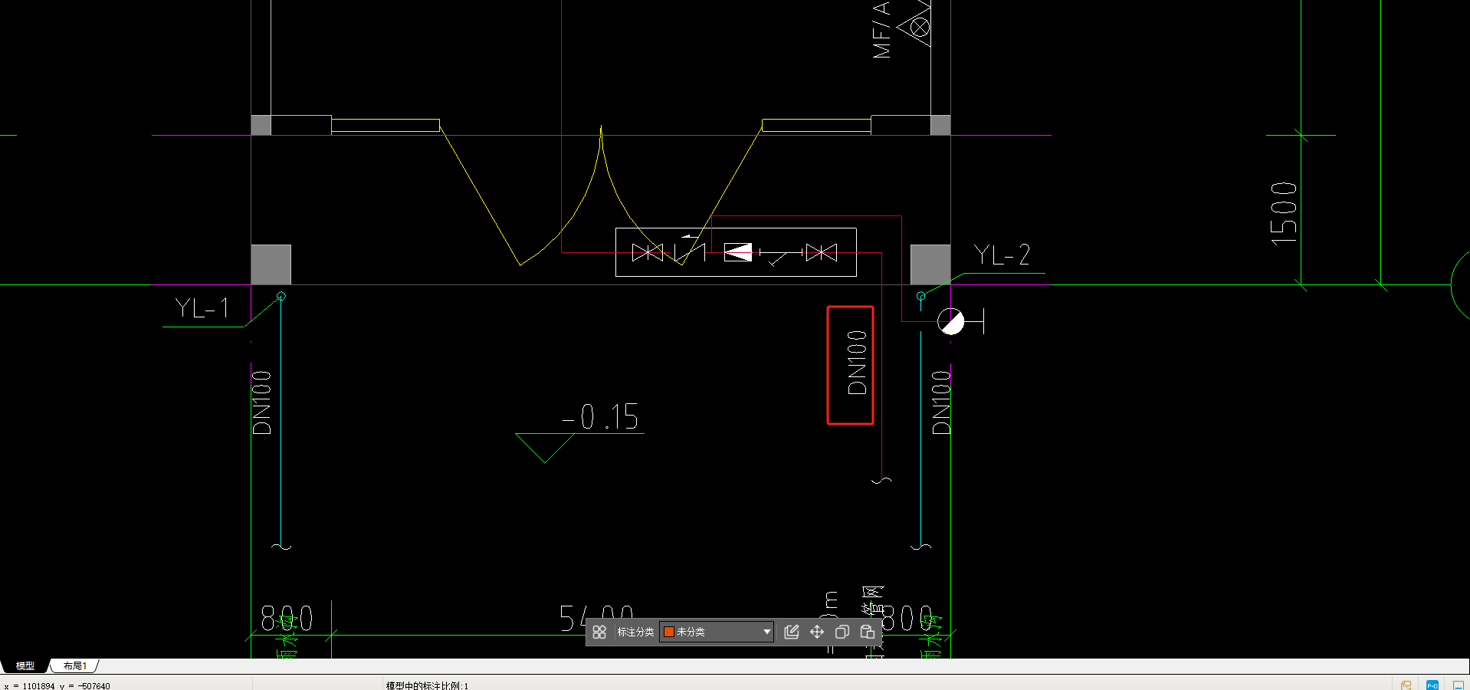Click the four-shapes icon on the annotation toolbar

coord(599,632)
